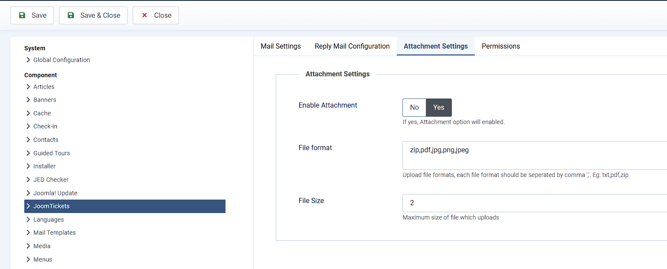Viewport: 667px width, 269px height.
Task: Expand the Check-in chevron
Action: tap(28, 126)
